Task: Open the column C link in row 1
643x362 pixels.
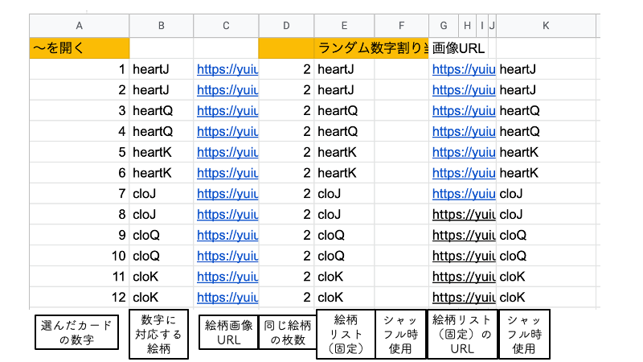Action: [x=227, y=69]
